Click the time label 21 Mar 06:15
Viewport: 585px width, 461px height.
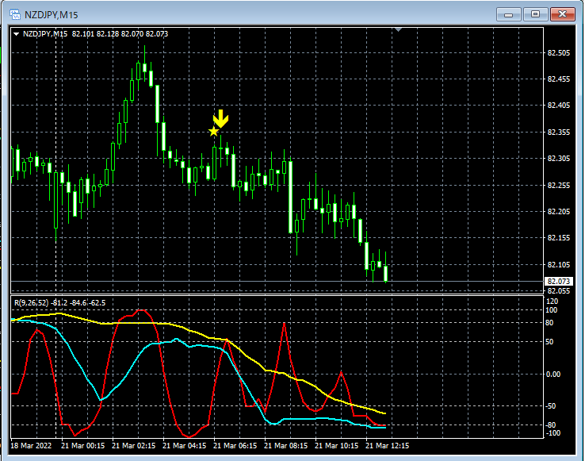[235, 446]
